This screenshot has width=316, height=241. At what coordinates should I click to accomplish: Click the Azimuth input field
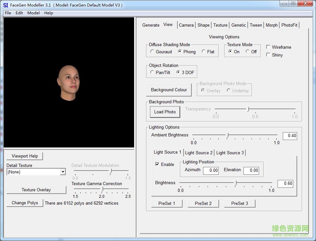pyautogui.click(x=211, y=171)
